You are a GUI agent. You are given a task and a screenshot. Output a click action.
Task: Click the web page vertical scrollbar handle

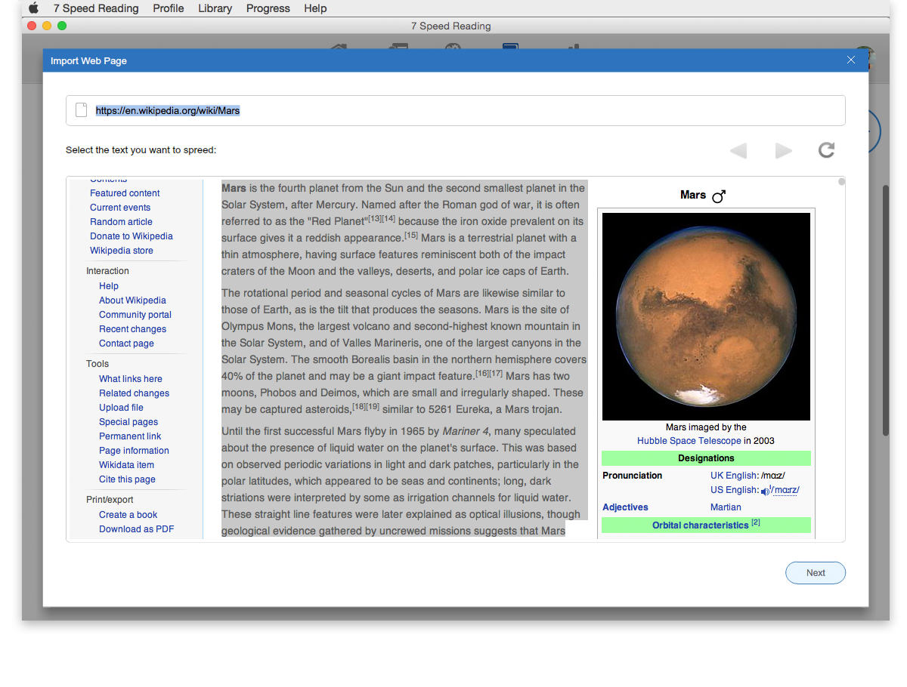click(x=841, y=182)
